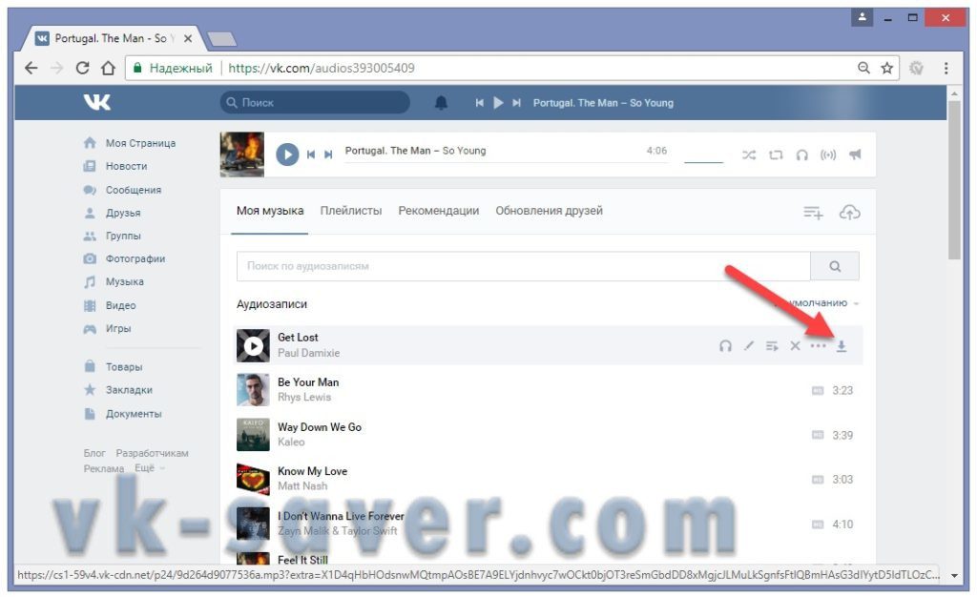Toggle shuffle playback
Image resolution: width=977 pixels, height=597 pixels.
coord(749,155)
